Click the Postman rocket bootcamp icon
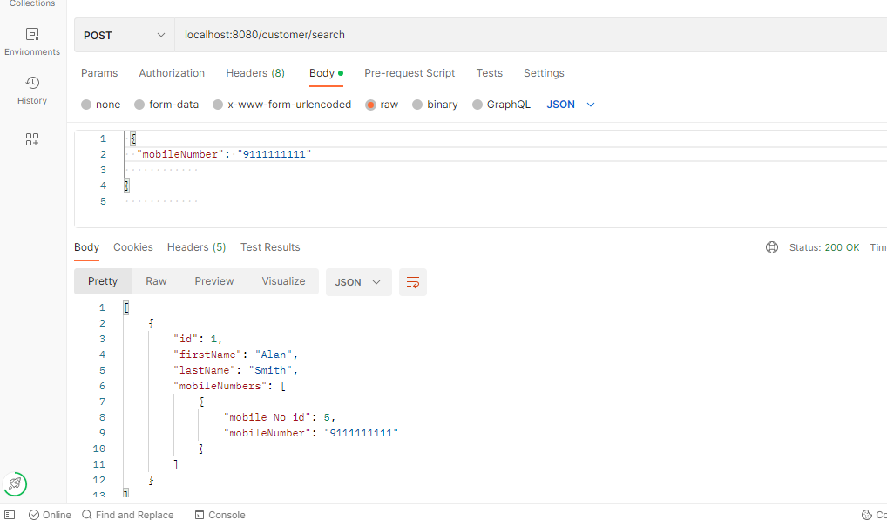The width and height of the screenshot is (887, 520). tap(15, 483)
